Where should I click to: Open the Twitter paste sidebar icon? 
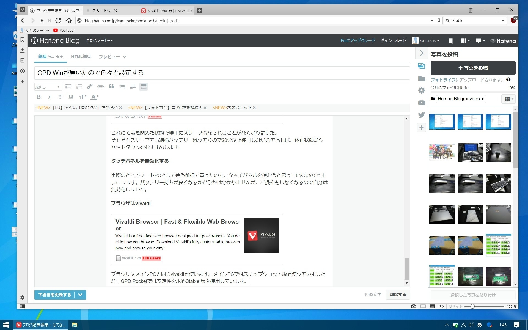pyautogui.click(x=421, y=115)
